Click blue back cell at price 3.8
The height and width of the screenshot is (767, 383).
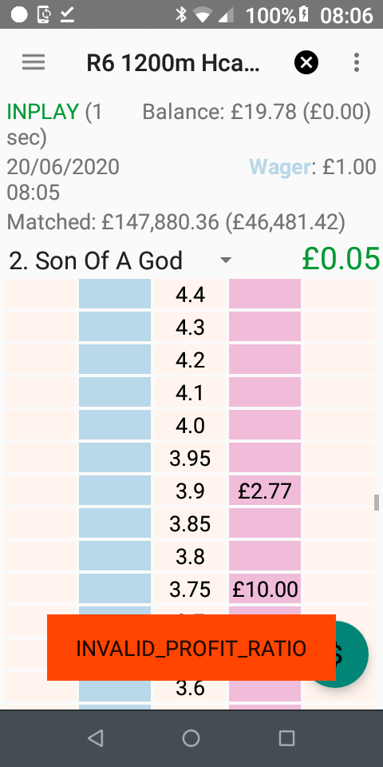115,556
